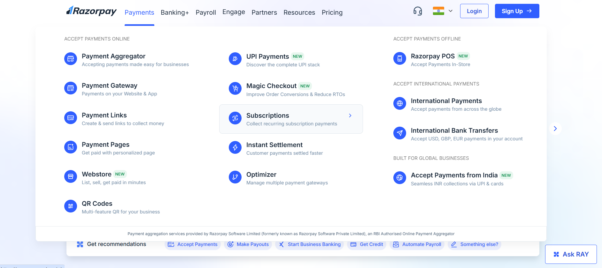Screen dimensions: 602x268
Task: Open the Partners menu
Action: point(264,12)
